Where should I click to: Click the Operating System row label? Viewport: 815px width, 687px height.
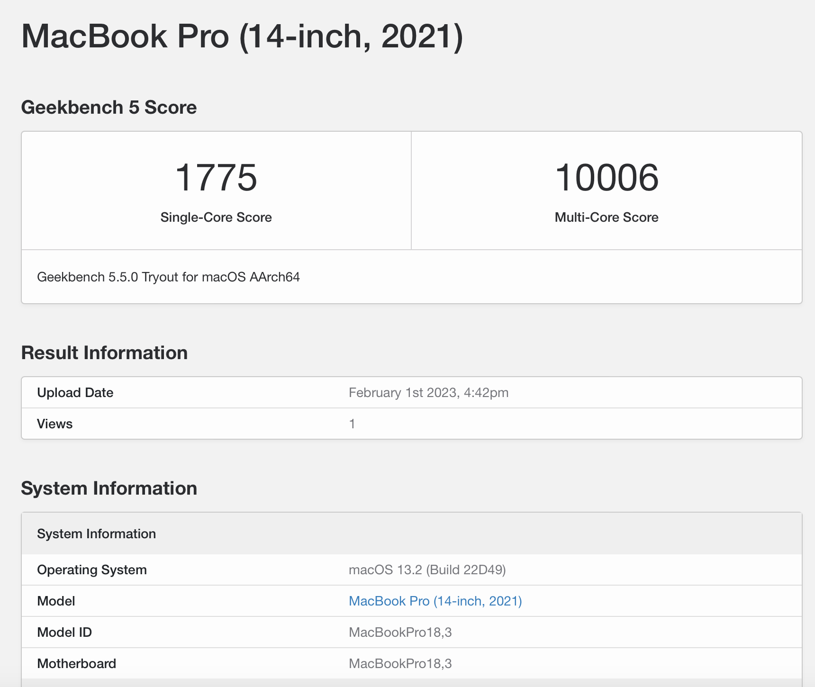pos(92,569)
